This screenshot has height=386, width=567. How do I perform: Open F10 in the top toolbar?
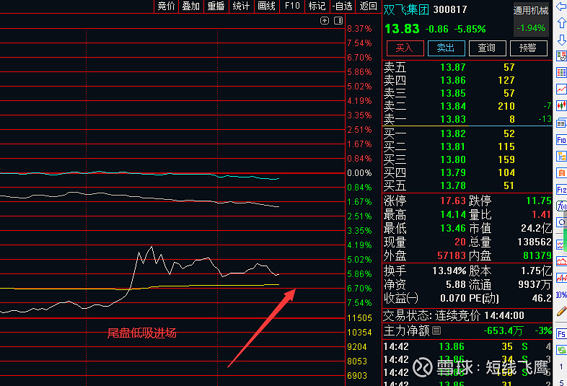click(x=292, y=6)
